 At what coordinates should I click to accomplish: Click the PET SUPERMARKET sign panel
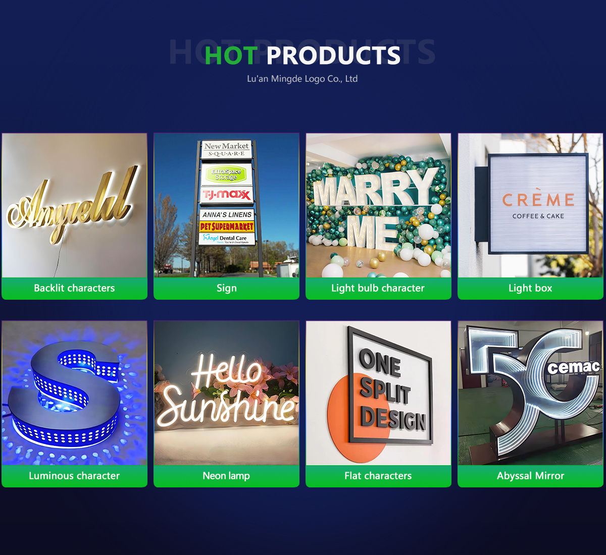(226, 227)
